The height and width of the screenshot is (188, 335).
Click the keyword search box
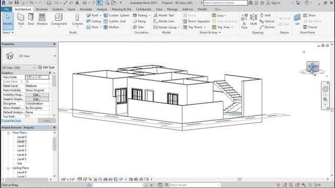225,3
